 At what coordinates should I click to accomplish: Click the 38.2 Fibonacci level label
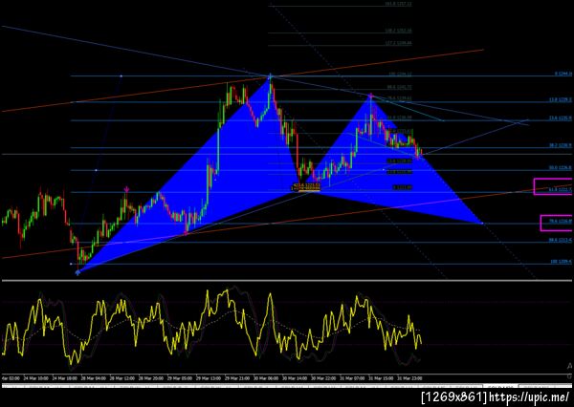pos(560,145)
